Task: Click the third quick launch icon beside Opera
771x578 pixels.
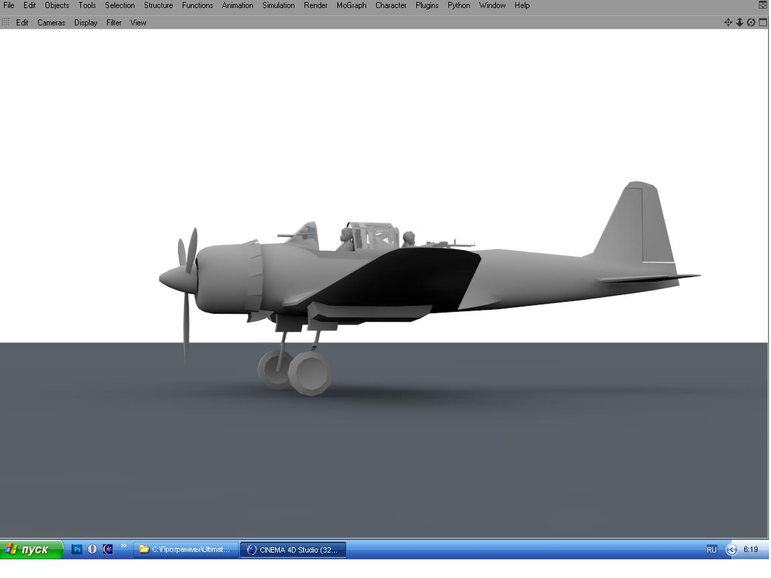Action: pos(108,549)
